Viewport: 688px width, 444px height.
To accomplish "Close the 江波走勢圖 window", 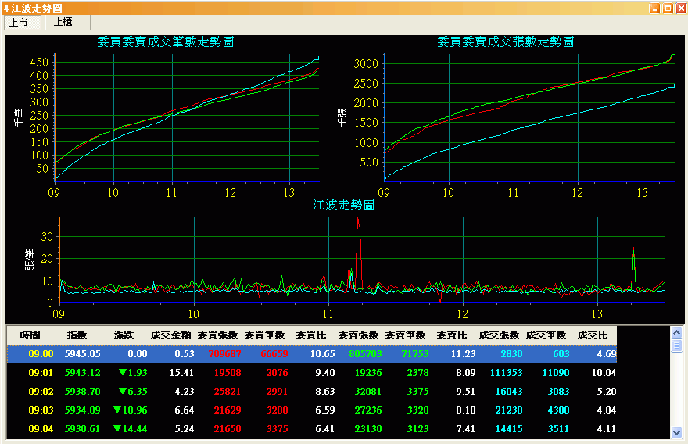I will (680, 8).
